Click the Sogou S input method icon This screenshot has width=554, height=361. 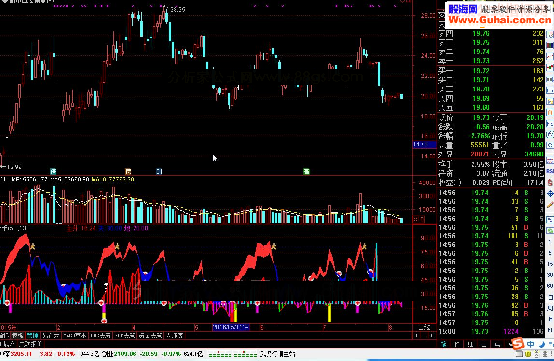(518, 343)
